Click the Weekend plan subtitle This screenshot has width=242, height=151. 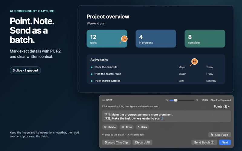click(x=96, y=24)
